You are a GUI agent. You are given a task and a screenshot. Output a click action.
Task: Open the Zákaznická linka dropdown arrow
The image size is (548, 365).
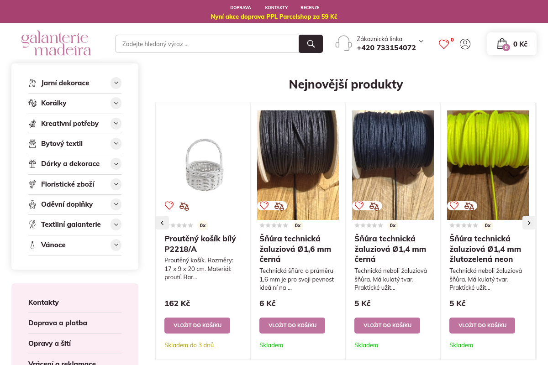coord(421,41)
